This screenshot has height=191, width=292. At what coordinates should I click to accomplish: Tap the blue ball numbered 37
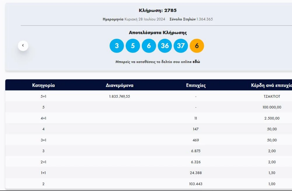(x=181, y=46)
